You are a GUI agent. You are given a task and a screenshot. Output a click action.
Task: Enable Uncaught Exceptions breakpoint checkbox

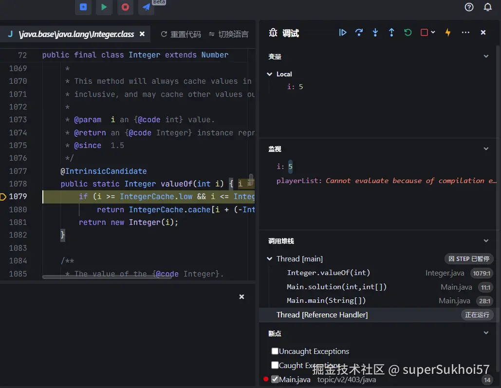click(x=275, y=351)
